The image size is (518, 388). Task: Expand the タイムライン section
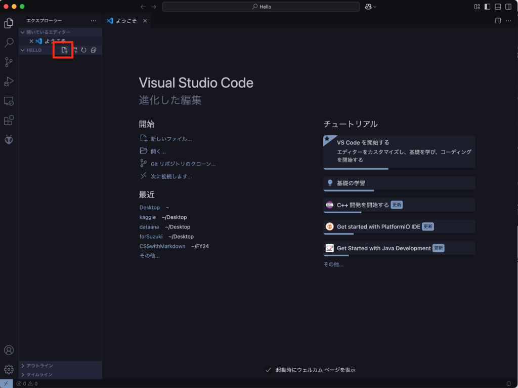pos(39,375)
